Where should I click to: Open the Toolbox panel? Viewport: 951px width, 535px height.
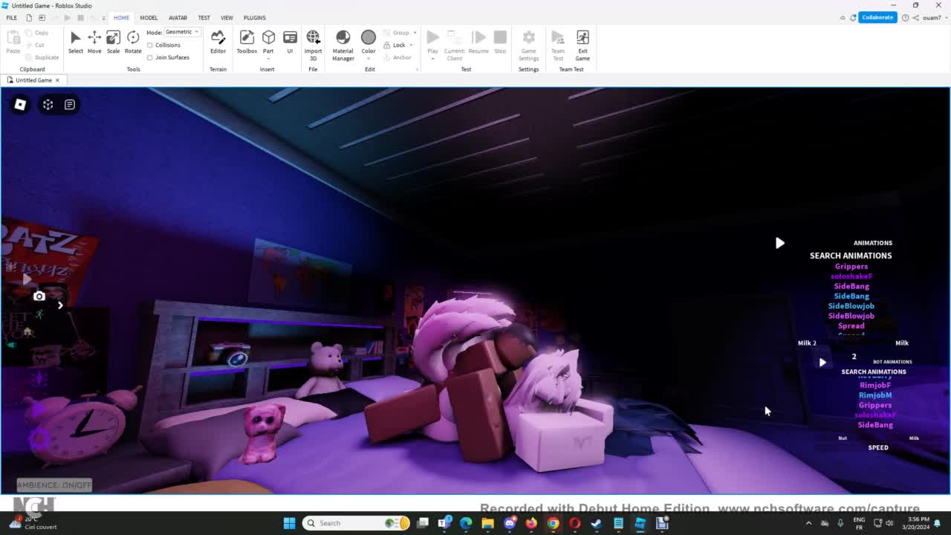point(247,42)
